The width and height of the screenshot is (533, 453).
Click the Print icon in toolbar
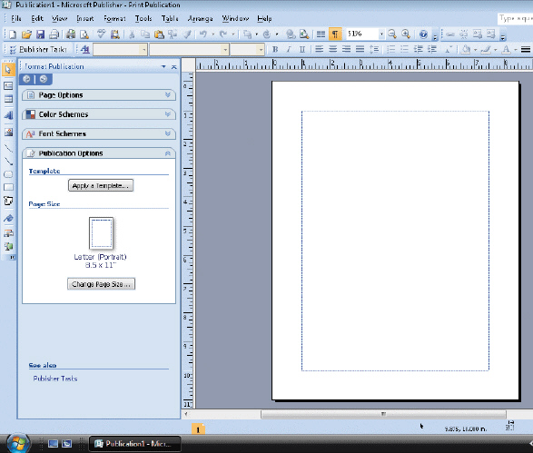(54, 34)
